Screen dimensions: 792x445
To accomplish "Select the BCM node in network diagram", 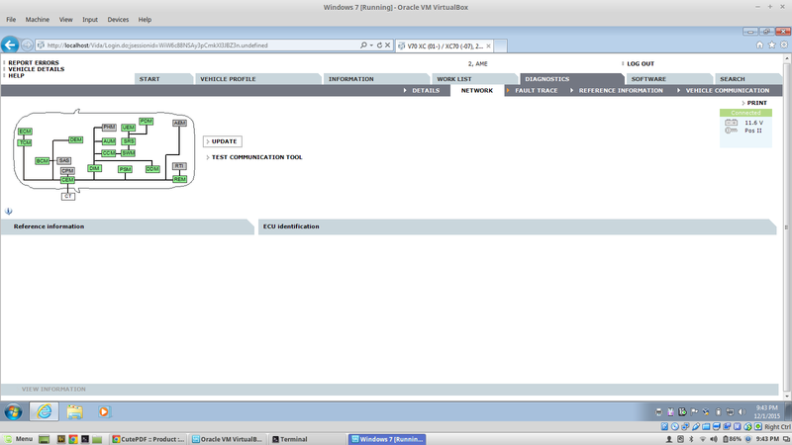I will click(x=42, y=161).
